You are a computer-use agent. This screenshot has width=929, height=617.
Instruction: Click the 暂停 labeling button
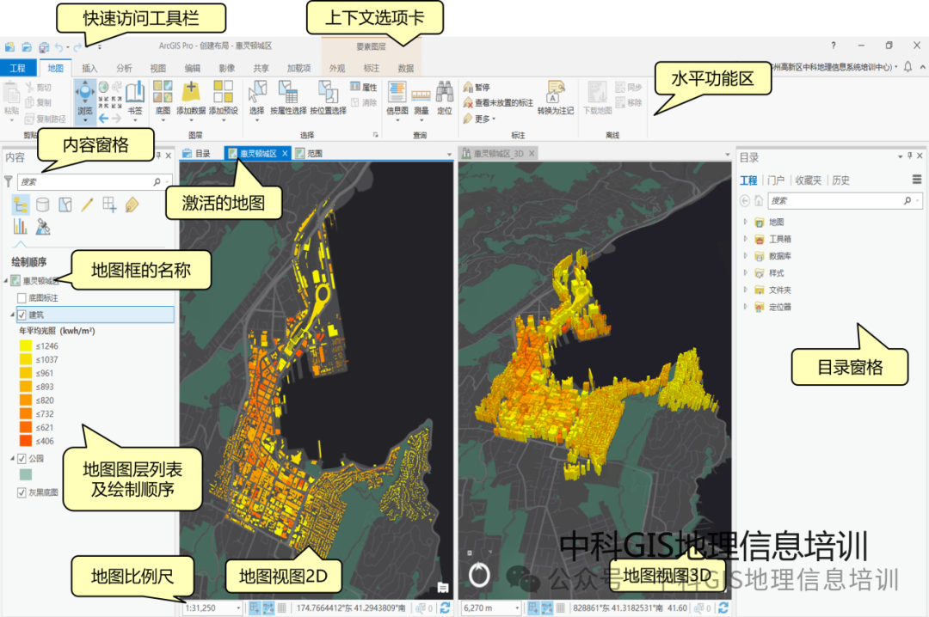477,87
